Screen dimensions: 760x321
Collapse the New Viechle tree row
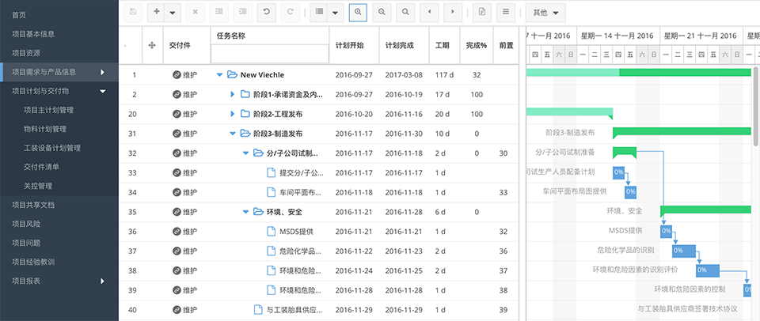(x=219, y=74)
